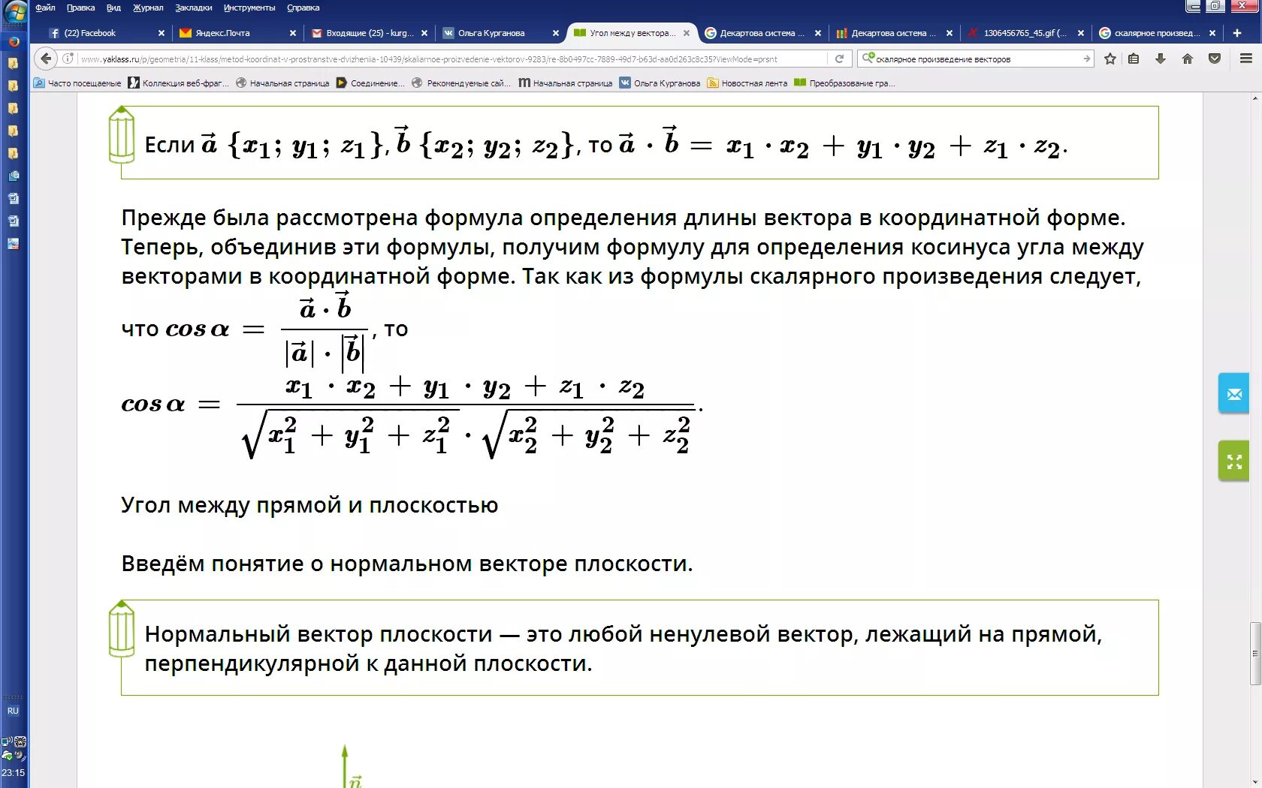This screenshot has height=788, width=1262.
Task: Bookmark this page with the star icon
Action: pos(1110,59)
